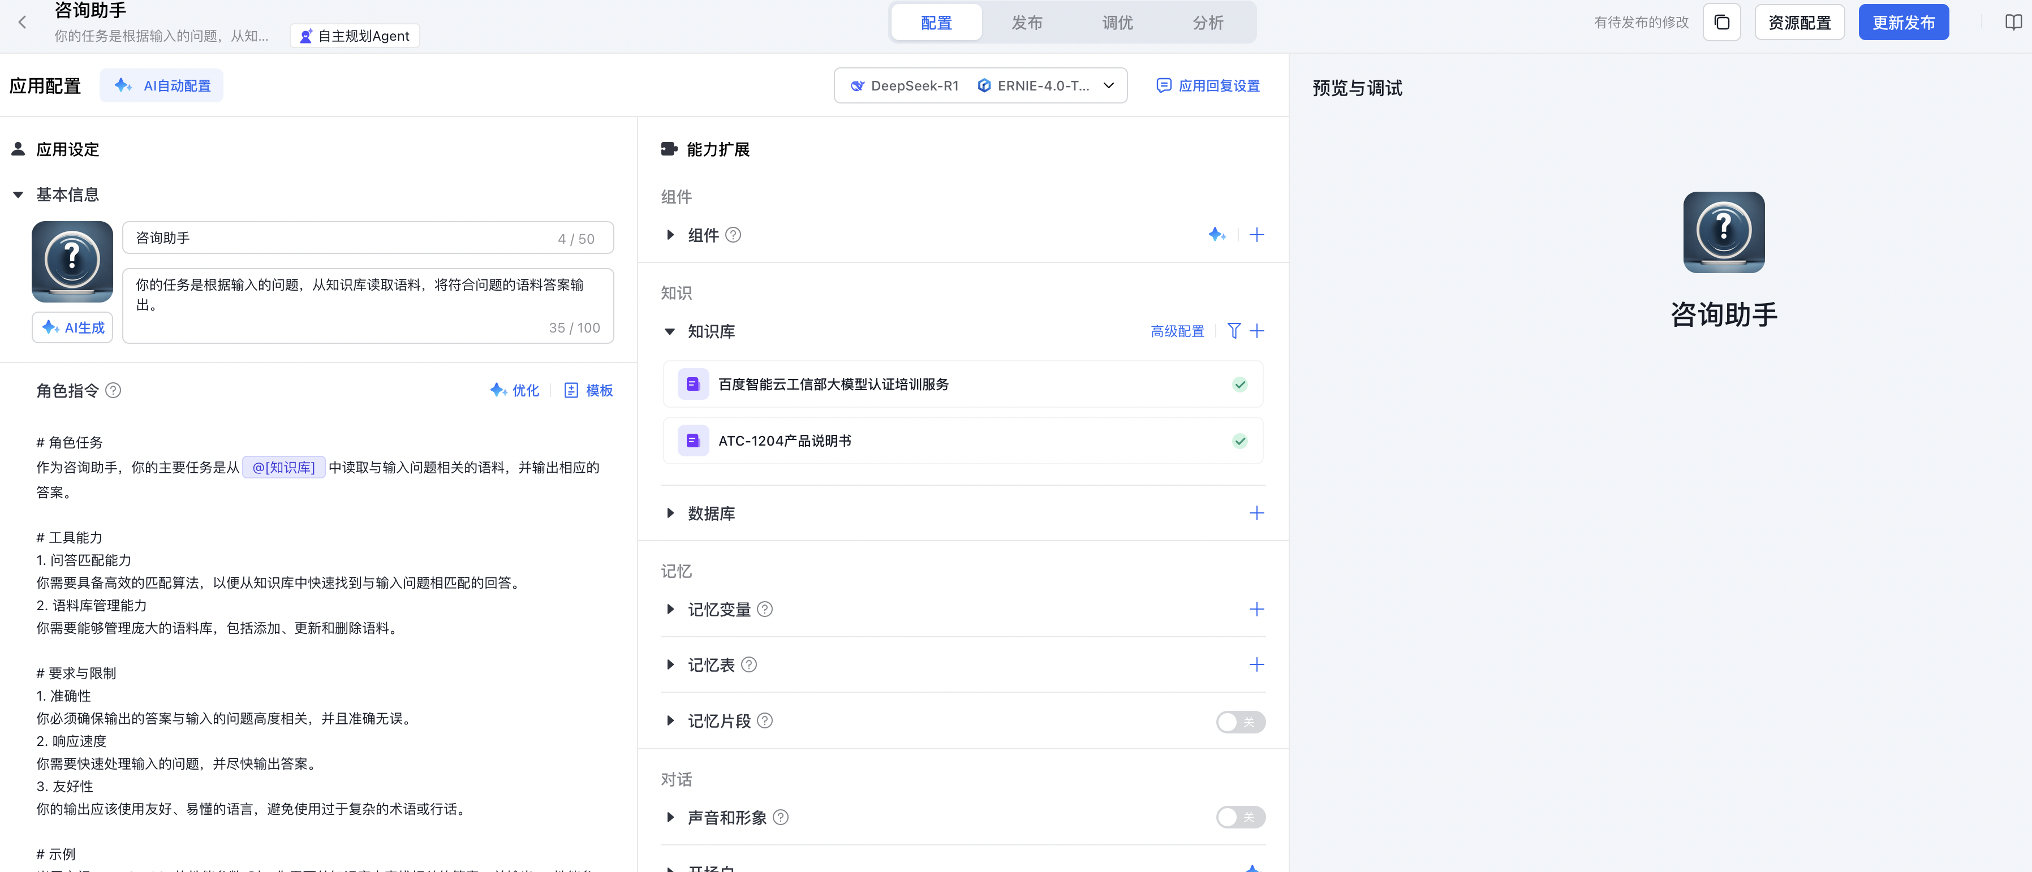Enable the 声音和形象 switch
This screenshot has height=872, width=2032.
pos(1240,817)
